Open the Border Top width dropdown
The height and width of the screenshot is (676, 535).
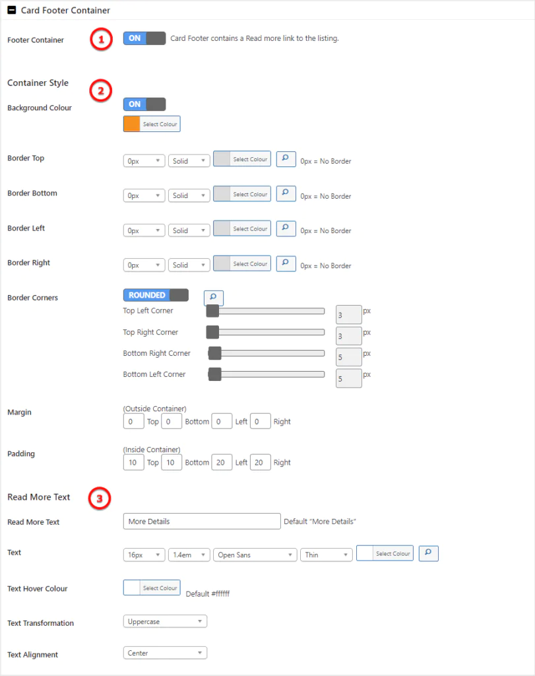(144, 161)
